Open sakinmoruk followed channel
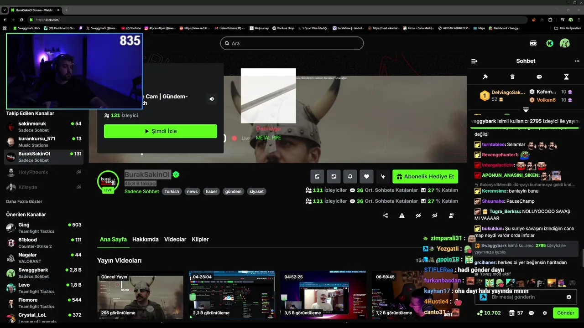This screenshot has width=584, height=328. pyautogui.click(x=44, y=127)
